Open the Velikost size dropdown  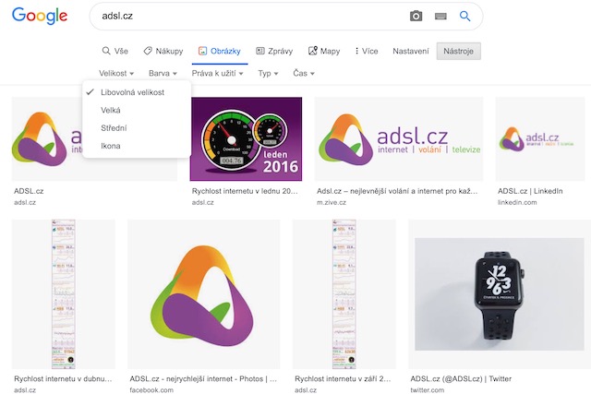tap(116, 73)
